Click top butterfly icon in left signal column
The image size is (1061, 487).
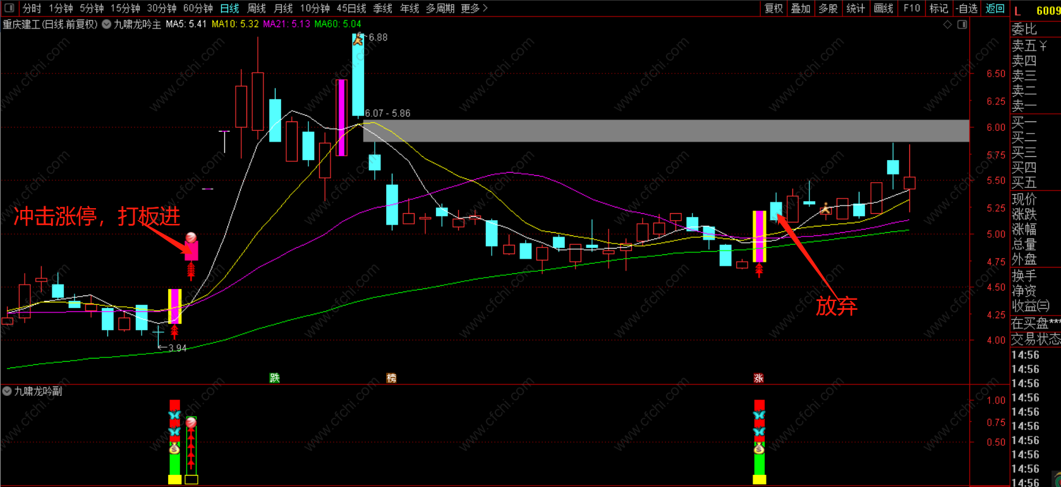point(174,416)
